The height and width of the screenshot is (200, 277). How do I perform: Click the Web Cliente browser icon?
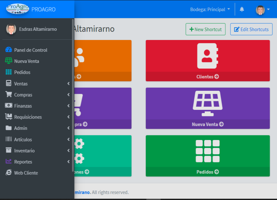(9, 173)
